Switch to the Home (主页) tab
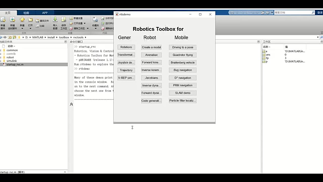This screenshot has width=323, height=182. [x=8, y=13]
